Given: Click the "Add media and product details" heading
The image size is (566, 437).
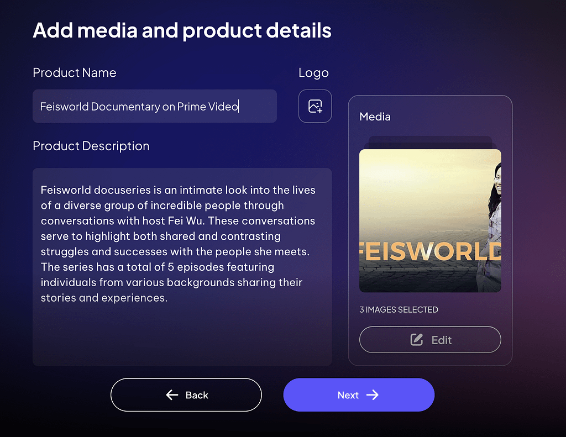Looking at the screenshot, I should pyautogui.click(x=182, y=30).
